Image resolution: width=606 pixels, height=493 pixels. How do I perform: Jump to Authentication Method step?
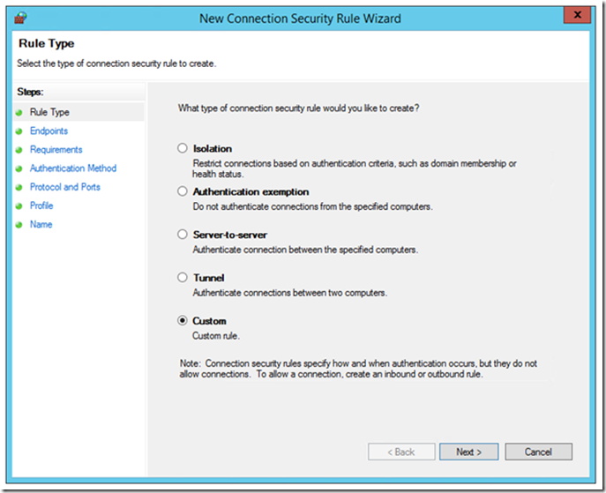(72, 168)
